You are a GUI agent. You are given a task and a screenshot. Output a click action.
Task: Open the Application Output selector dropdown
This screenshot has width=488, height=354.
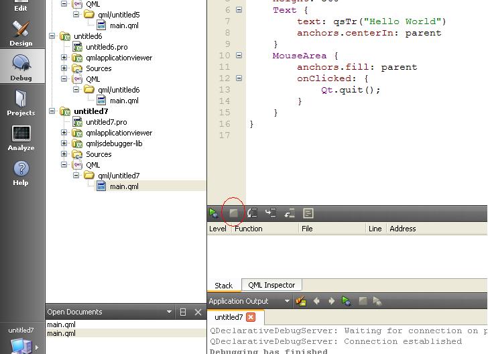[287, 301]
